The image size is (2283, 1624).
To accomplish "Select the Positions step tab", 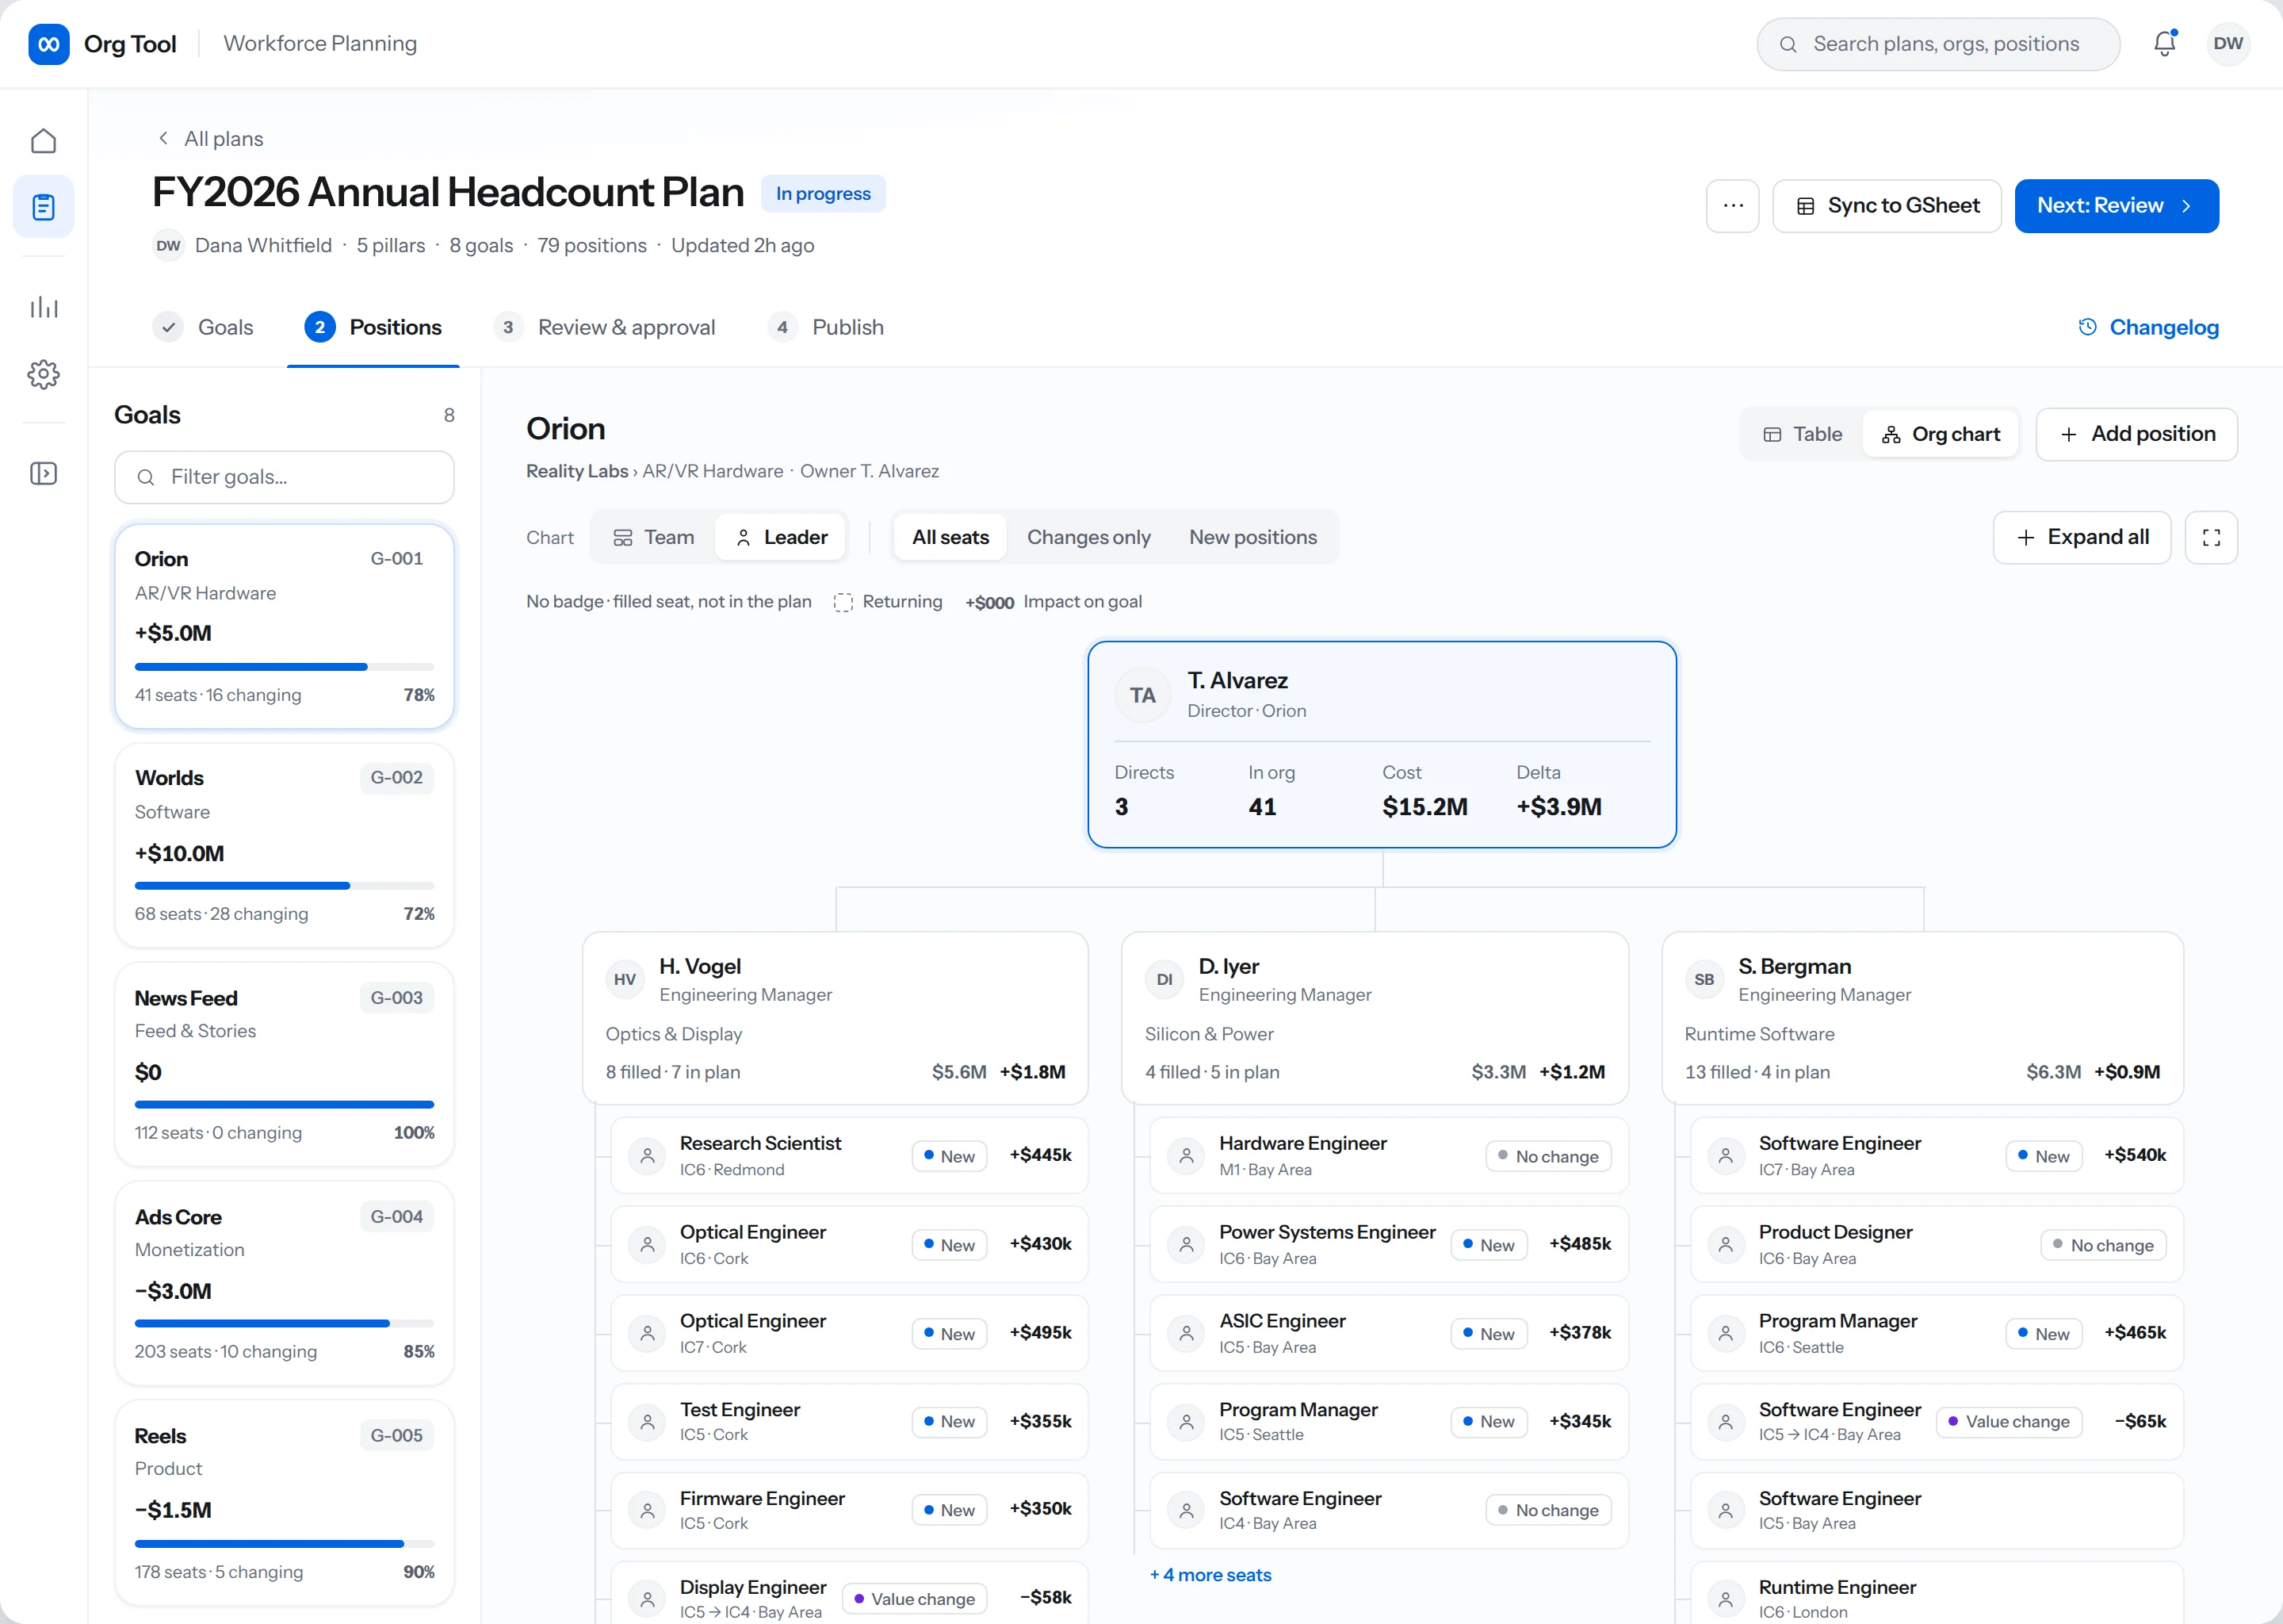I will coord(373,327).
